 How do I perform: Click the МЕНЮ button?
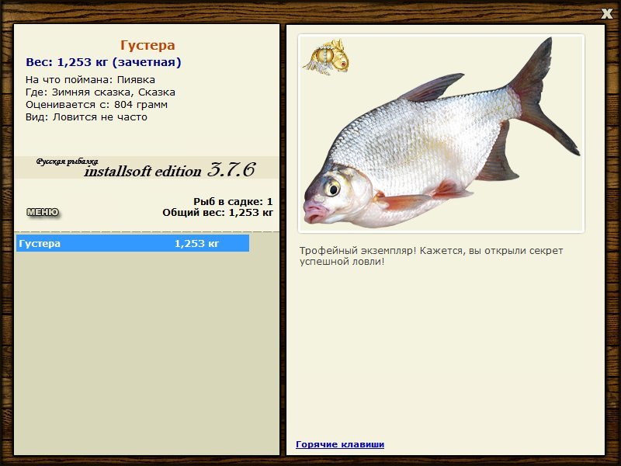(43, 212)
